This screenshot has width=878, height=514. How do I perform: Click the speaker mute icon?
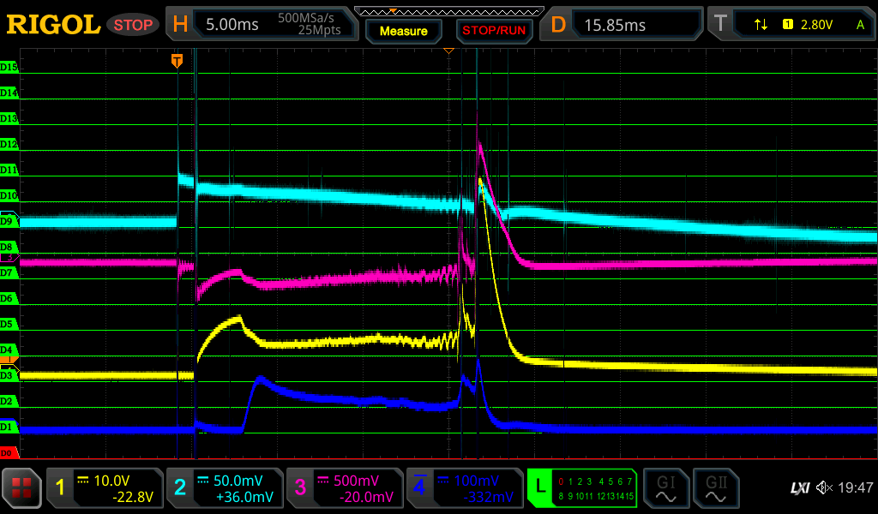pos(824,488)
